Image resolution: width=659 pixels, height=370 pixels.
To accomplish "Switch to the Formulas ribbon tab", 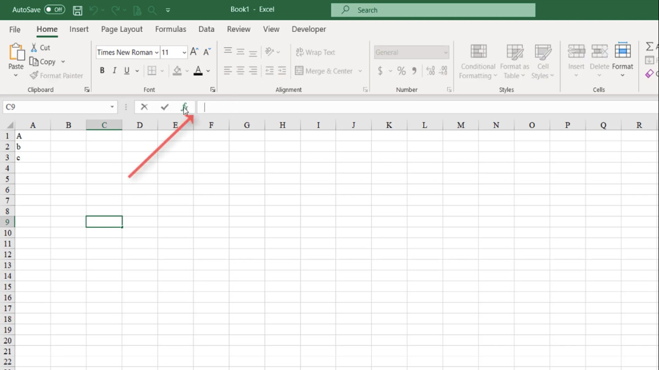I will point(170,29).
